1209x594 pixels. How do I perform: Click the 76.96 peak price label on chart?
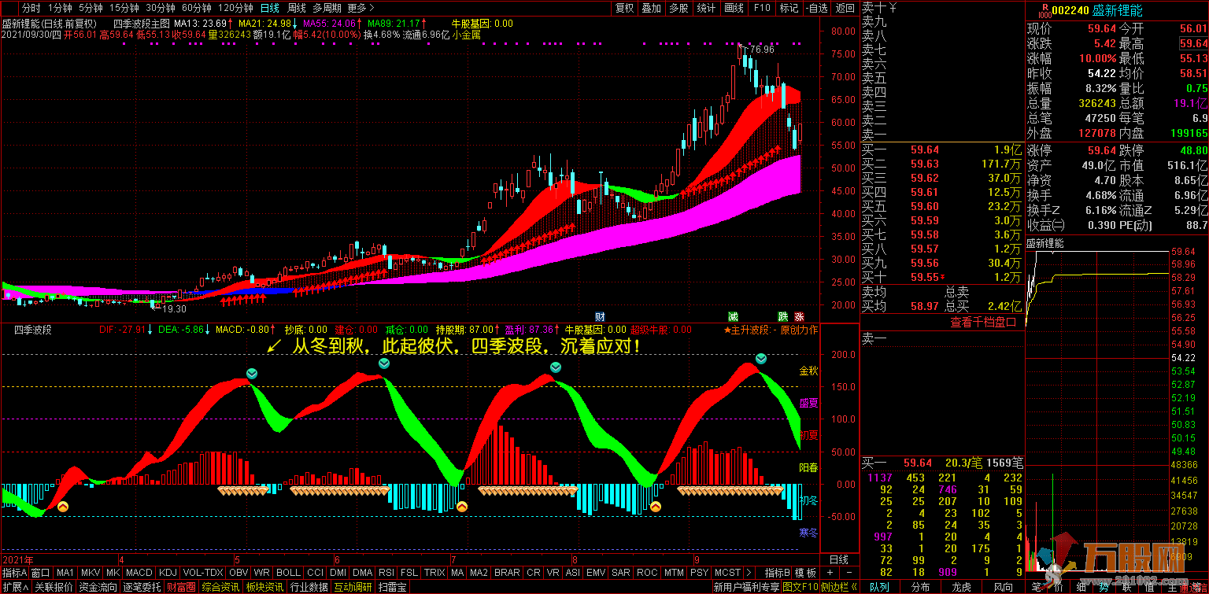click(759, 50)
